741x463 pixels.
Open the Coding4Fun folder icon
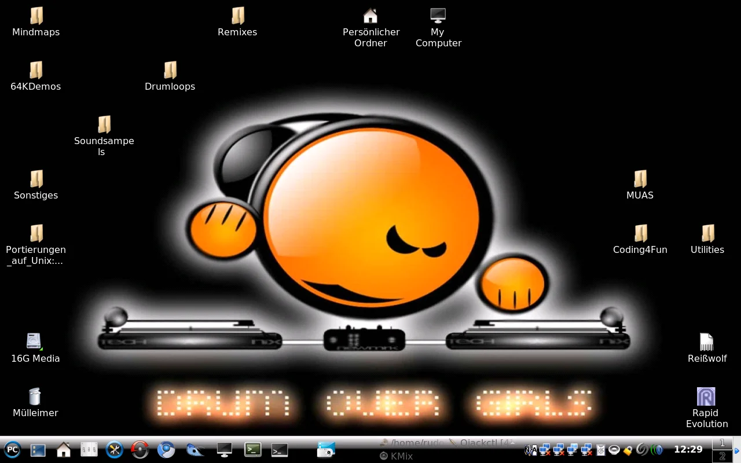pyautogui.click(x=640, y=240)
